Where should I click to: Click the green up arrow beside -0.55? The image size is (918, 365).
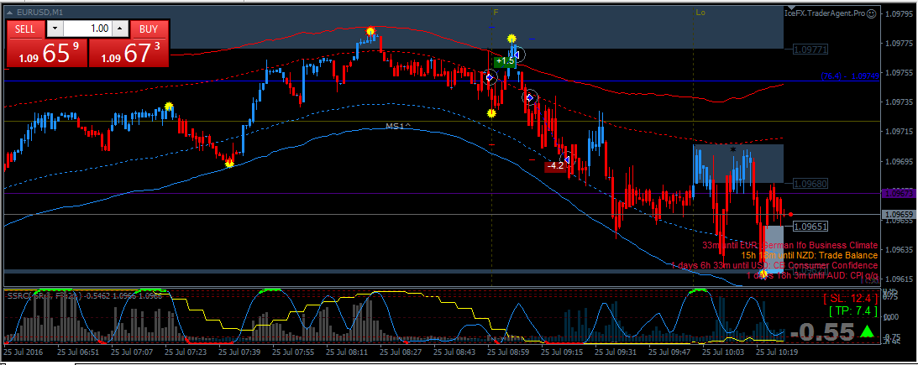click(x=867, y=331)
